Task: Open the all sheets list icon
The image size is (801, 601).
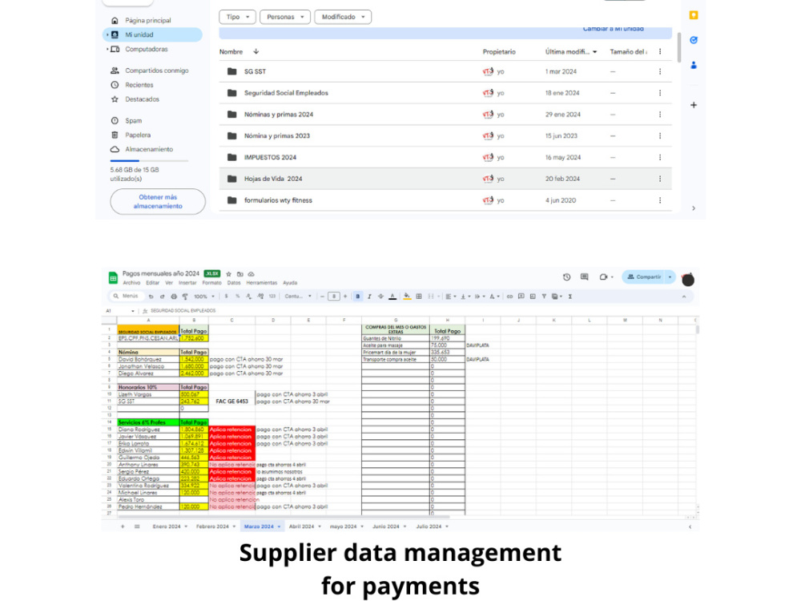Action: [137, 526]
